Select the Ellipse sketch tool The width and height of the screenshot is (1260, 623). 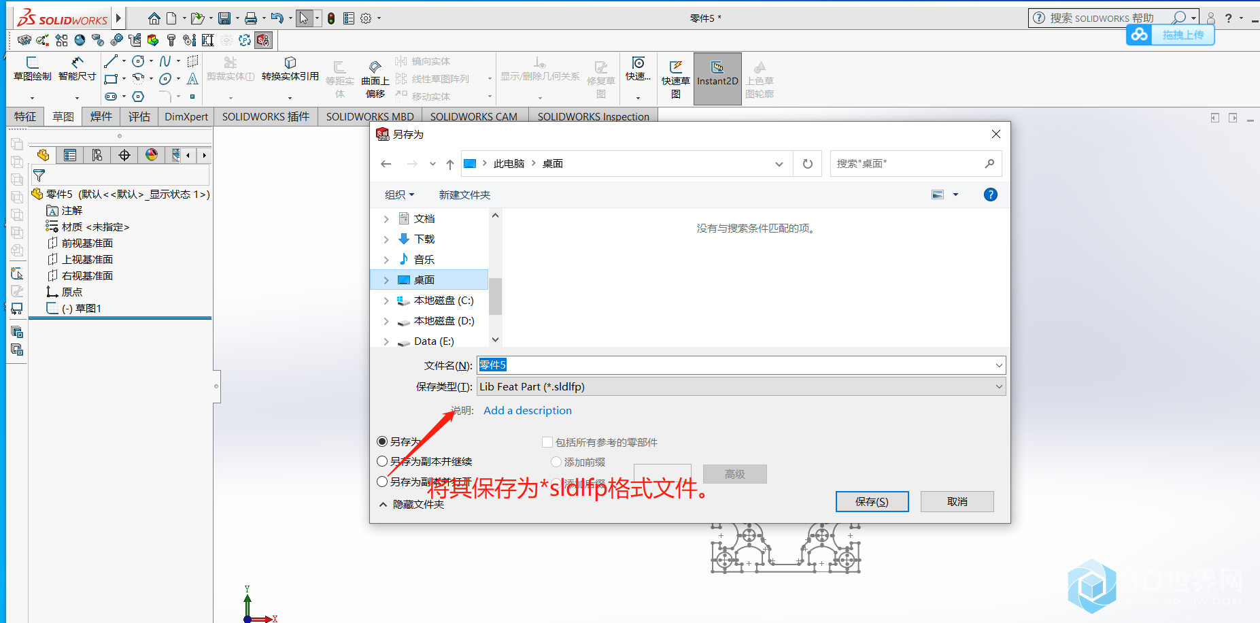point(165,79)
